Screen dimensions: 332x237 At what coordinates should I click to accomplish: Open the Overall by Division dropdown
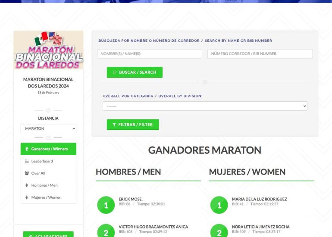pos(205,106)
